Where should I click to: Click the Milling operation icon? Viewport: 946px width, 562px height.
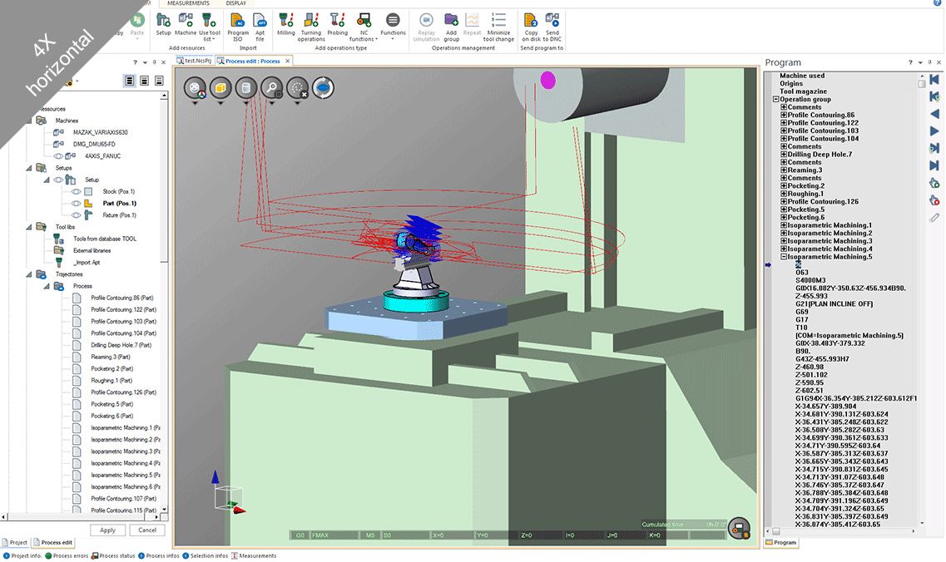pos(286,24)
